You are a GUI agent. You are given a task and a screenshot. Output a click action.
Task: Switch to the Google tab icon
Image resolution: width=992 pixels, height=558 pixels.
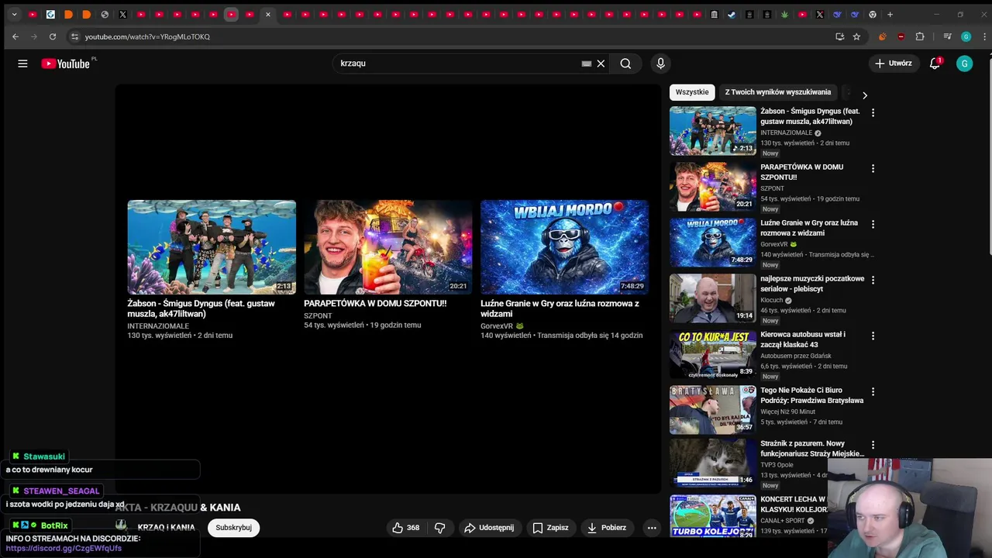tap(873, 14)
